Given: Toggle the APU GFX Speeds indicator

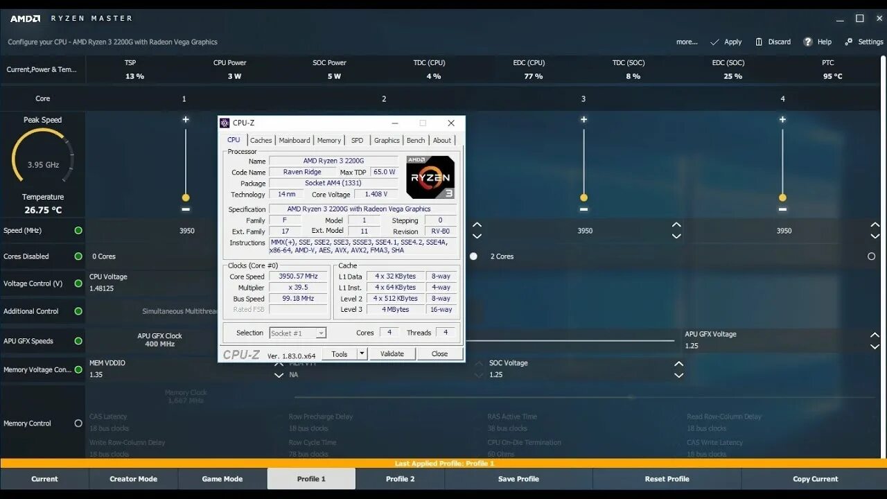Looking at the screenshot, I should pyautogui.click(x=78, y=341).
